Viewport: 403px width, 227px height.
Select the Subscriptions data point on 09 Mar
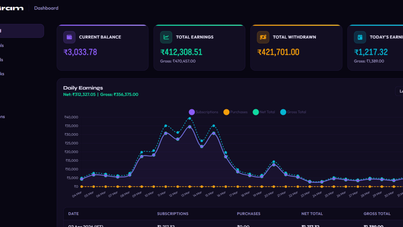(x=141, y=156)
